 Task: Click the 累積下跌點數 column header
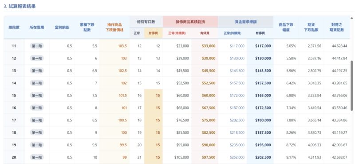tap(87, 27)
